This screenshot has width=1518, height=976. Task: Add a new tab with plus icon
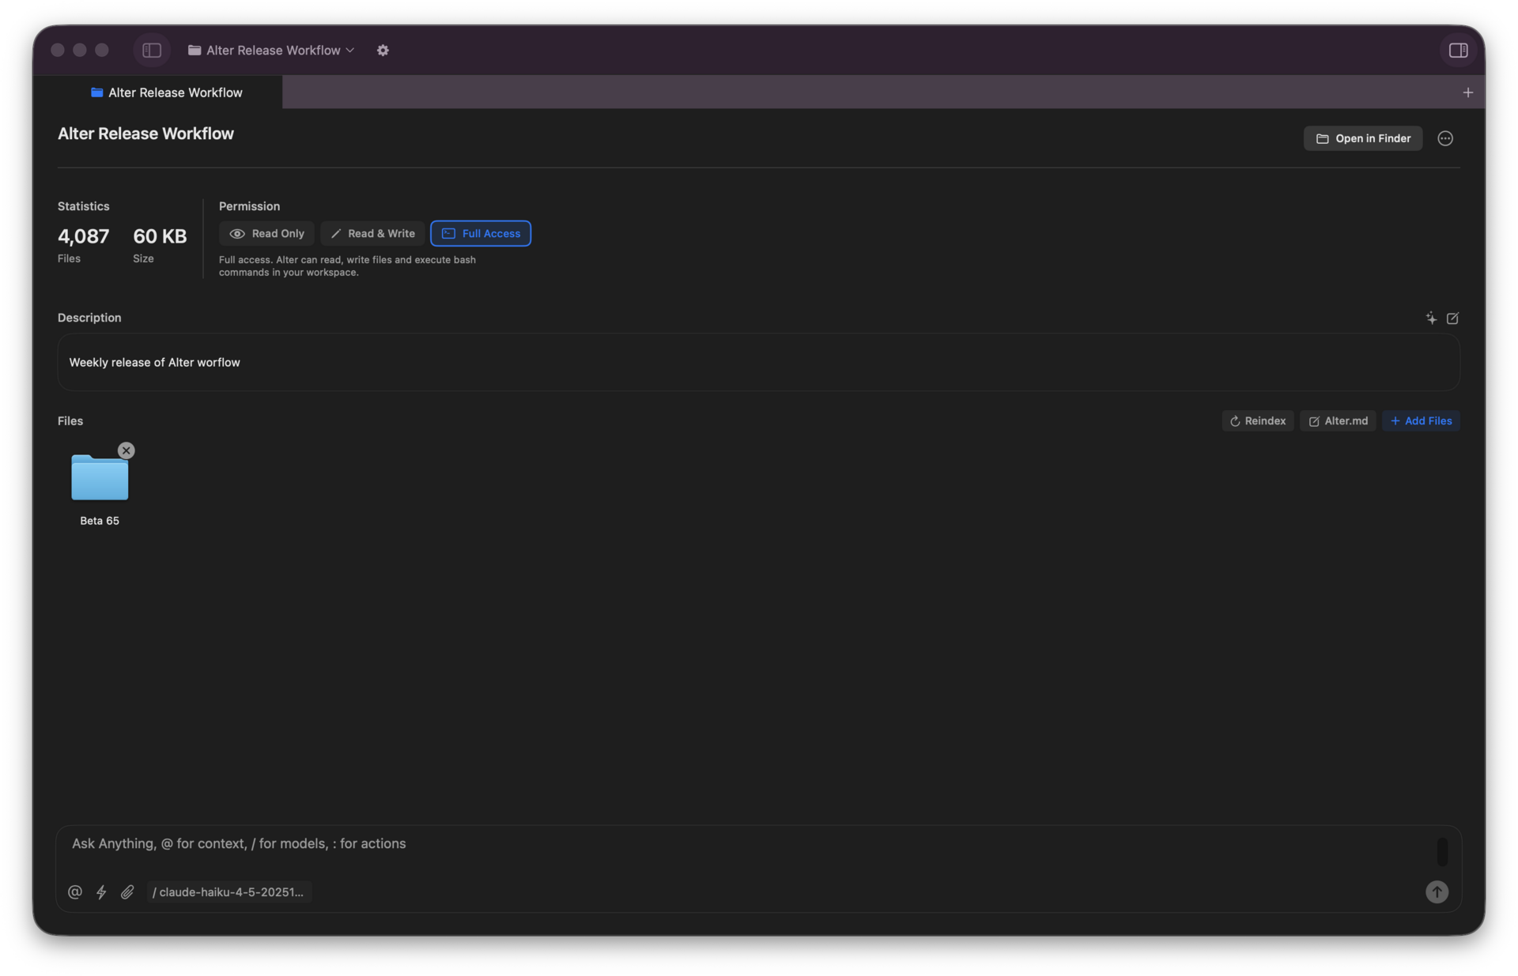coord(1467,92)
